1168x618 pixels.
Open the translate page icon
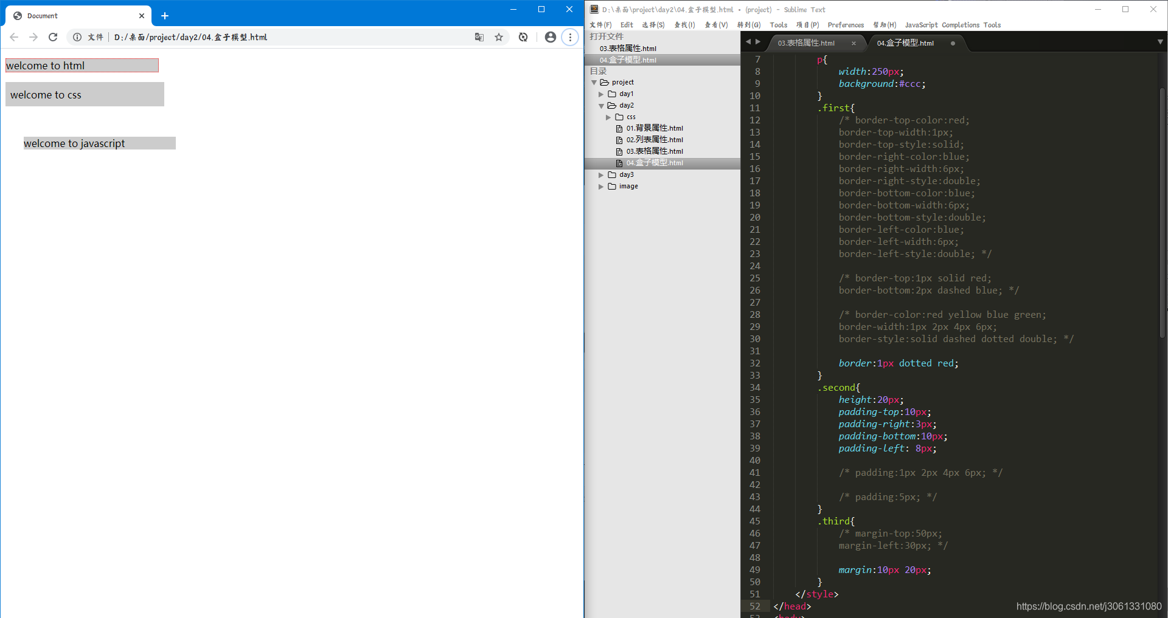479,37
